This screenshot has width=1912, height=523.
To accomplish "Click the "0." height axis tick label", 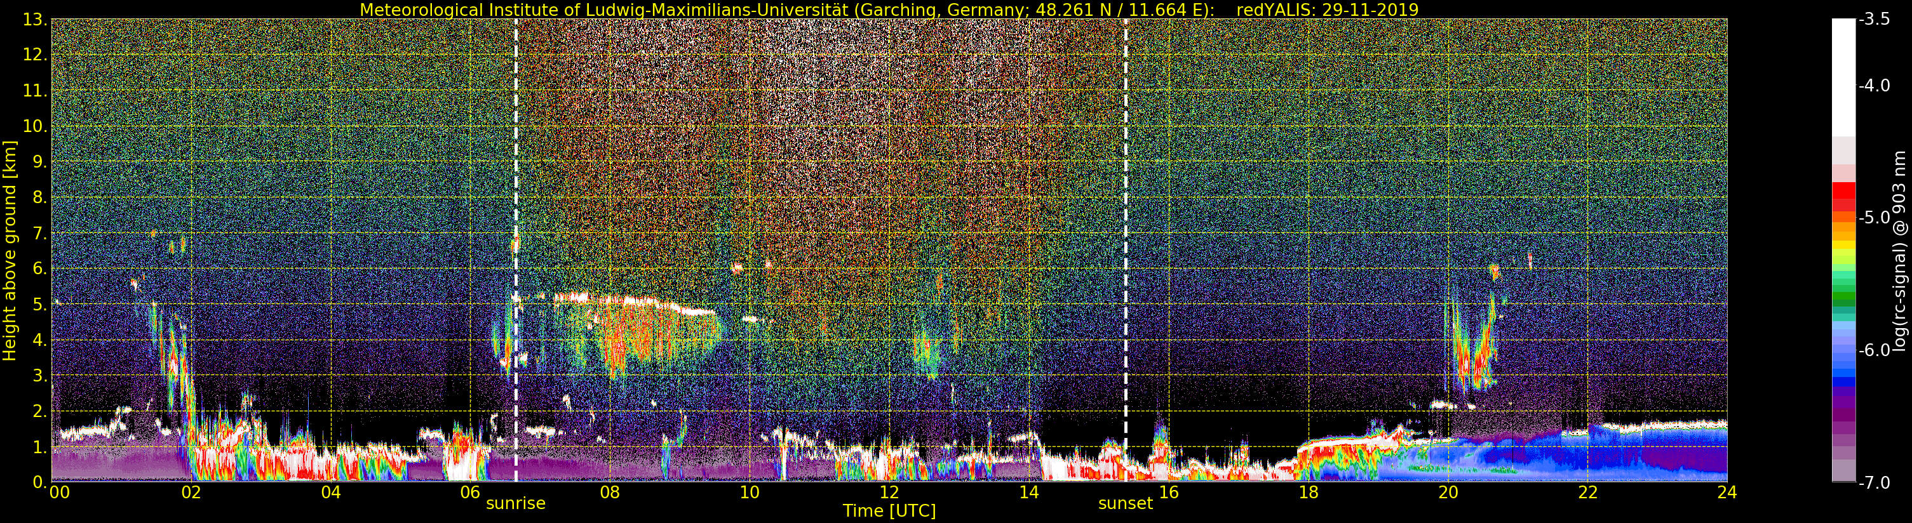I will click(x=39, y=482).
